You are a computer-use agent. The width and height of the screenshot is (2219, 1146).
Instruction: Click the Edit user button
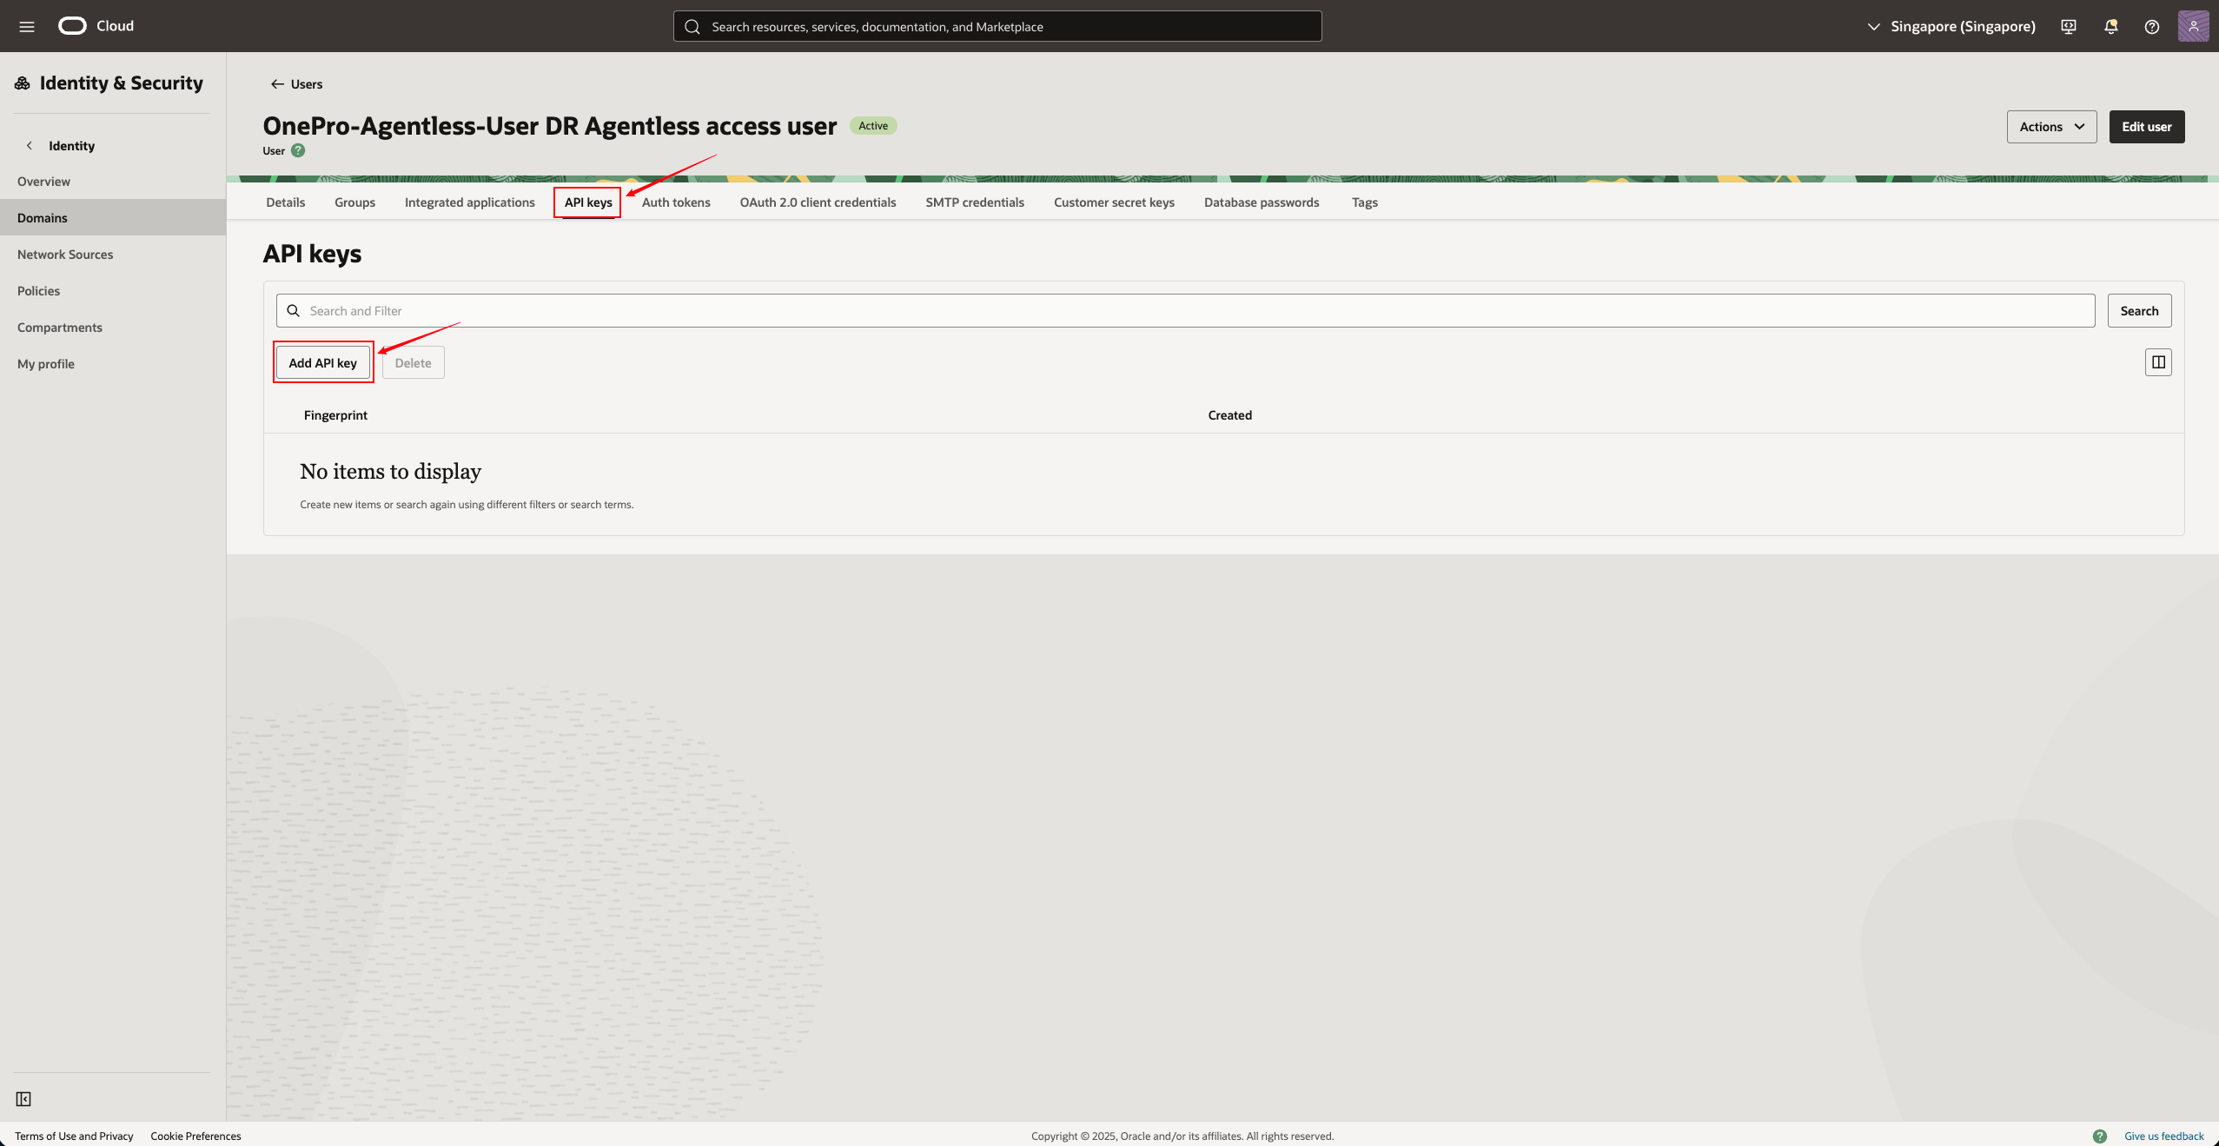(2146, 127)
